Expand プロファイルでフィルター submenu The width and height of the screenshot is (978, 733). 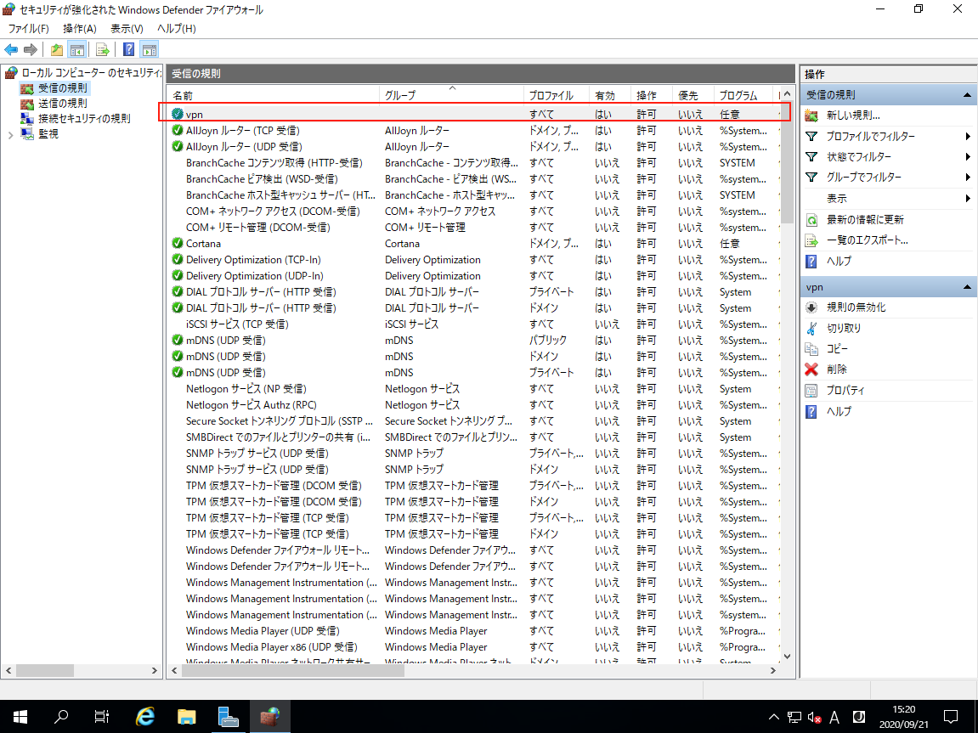[968, 136]
